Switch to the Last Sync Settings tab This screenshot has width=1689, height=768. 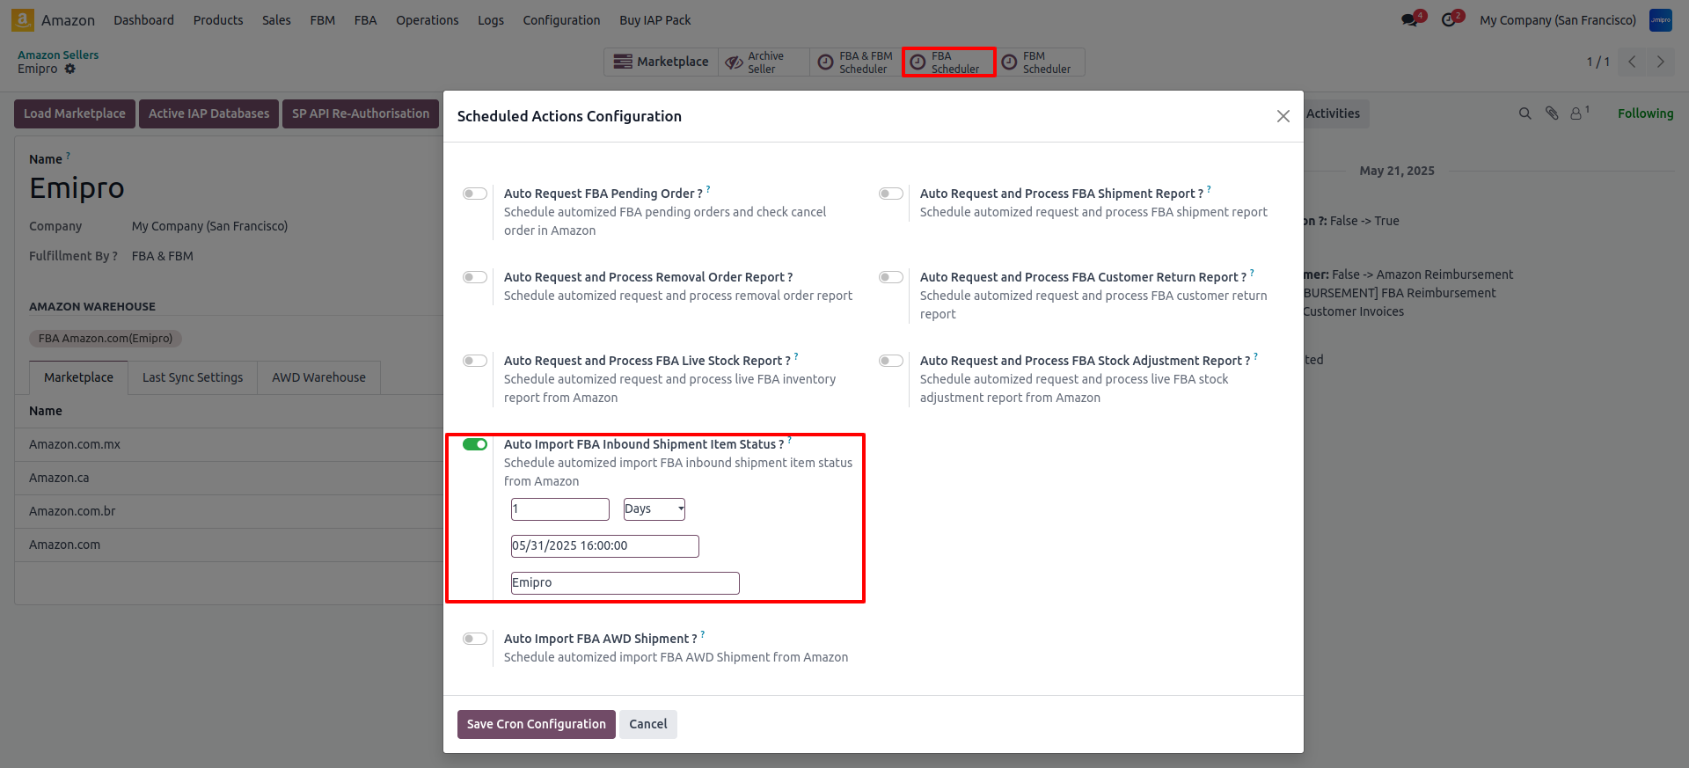[193, 377]
